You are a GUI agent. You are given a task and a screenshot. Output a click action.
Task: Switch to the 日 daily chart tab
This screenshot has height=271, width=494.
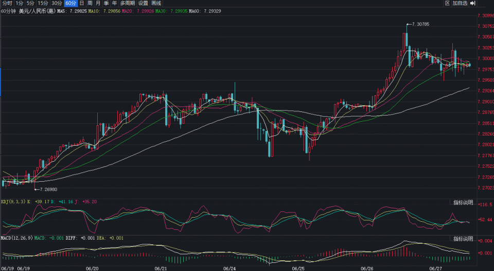coord(81,3)
